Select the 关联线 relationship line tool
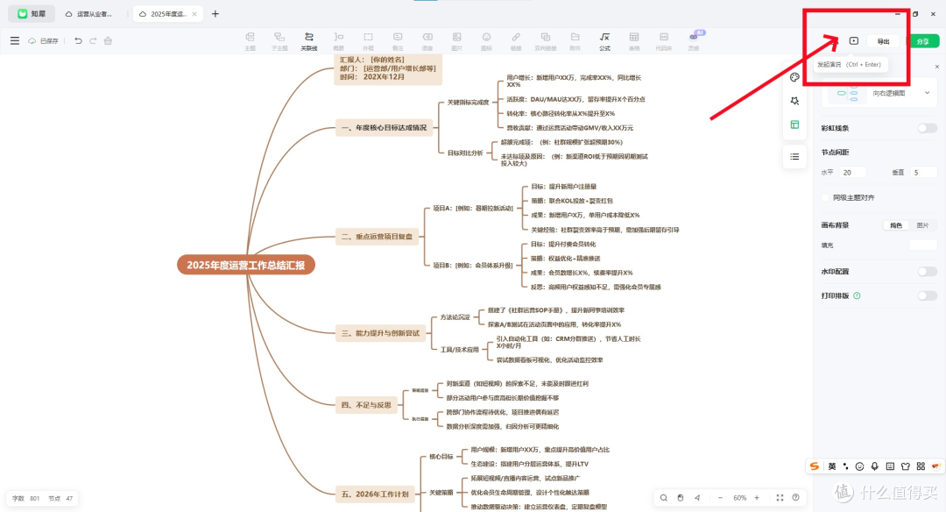The width and height of the screenshot is (946, 512). click(x=309, y=41)
